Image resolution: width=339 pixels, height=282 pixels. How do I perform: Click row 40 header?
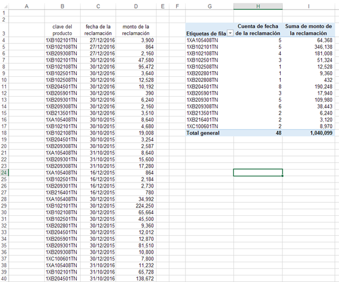click(x=5, y=279)
